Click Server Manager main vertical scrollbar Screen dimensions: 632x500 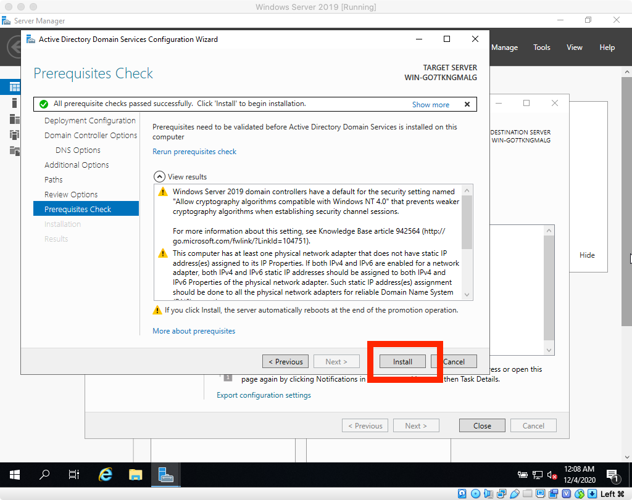[627, 201]
